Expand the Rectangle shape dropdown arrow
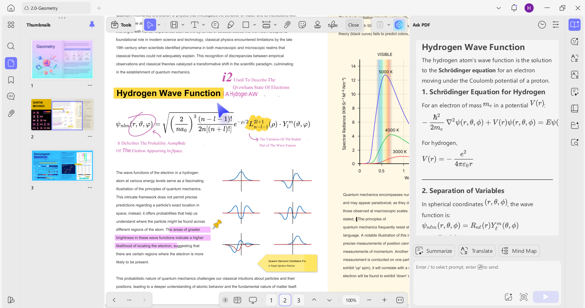 (254, 25)
